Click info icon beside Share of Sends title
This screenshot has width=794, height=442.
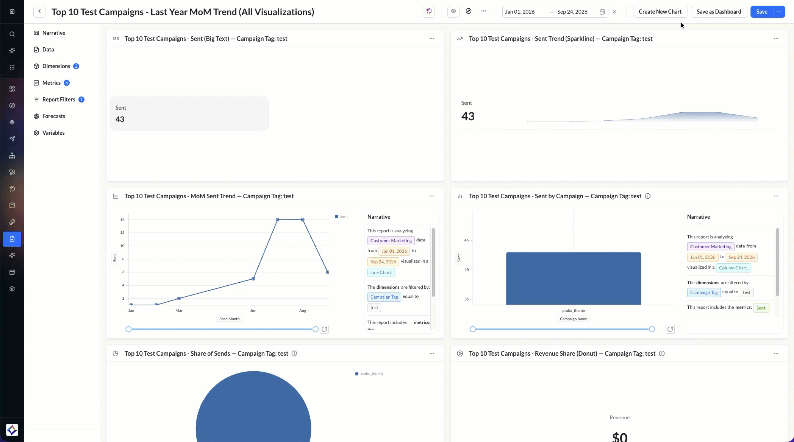coord(294,353)
